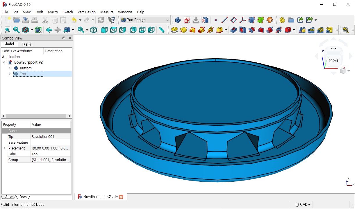Open the additive primitive dropdown arrow
355x209 pixels.
(226, 30)
